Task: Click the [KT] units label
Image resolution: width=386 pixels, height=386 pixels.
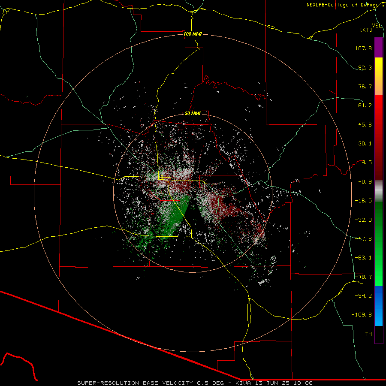Action: pyautogui.click(x=366, y=30)
